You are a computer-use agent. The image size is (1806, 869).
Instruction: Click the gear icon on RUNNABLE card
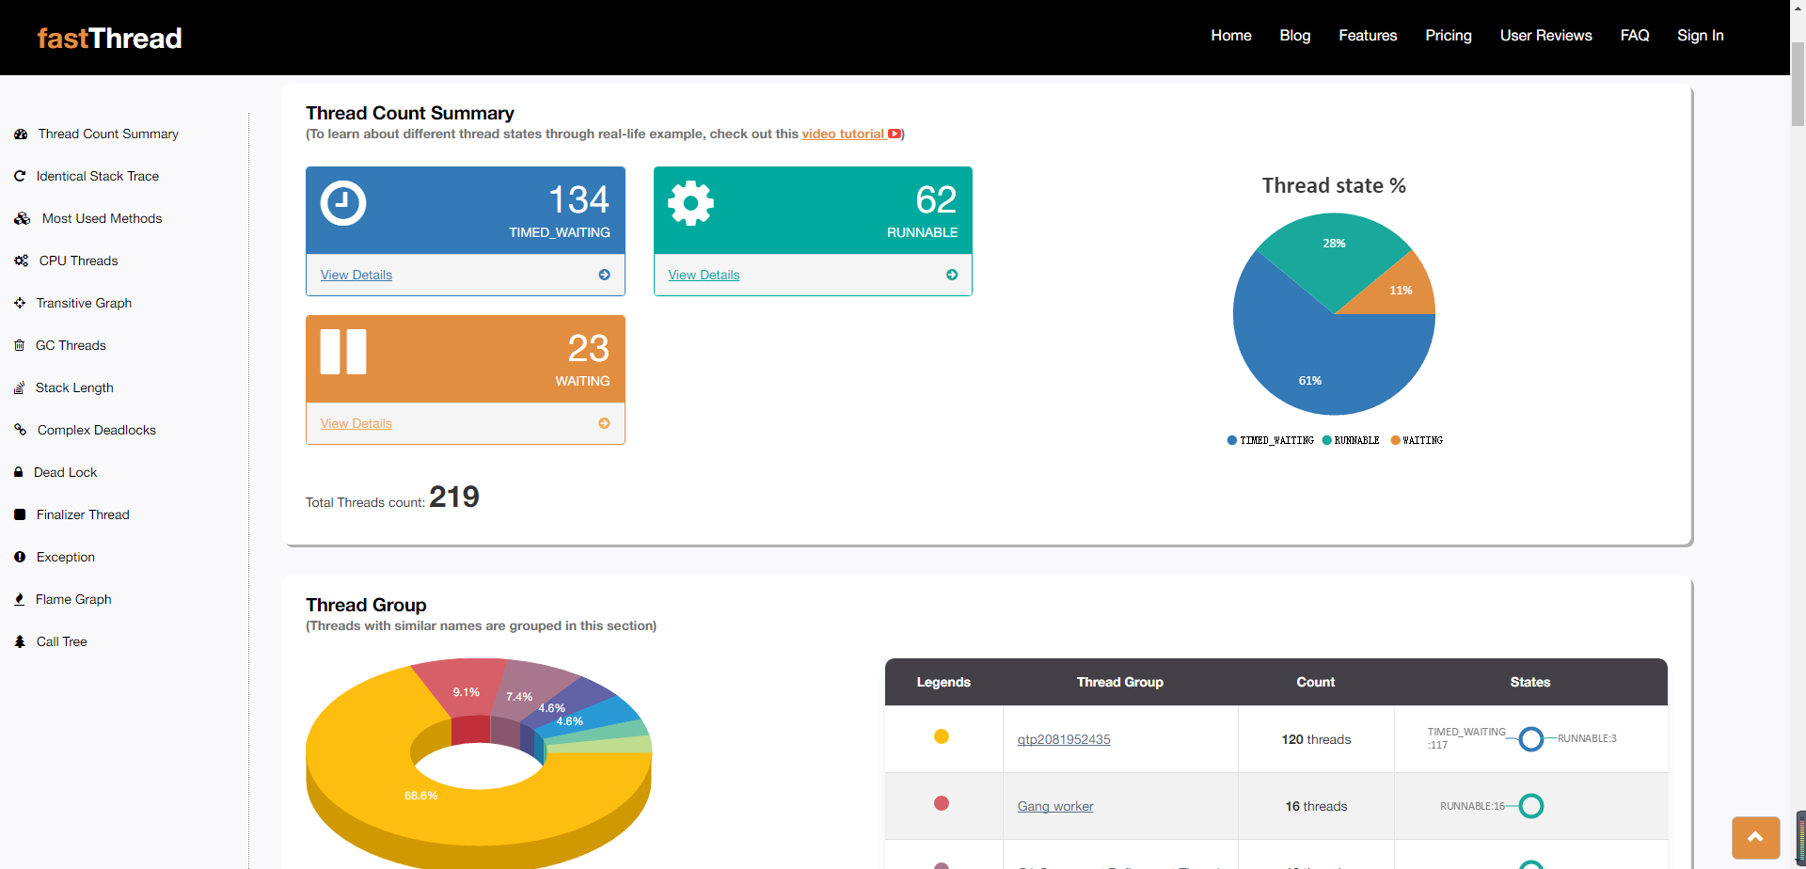point(691,203)
